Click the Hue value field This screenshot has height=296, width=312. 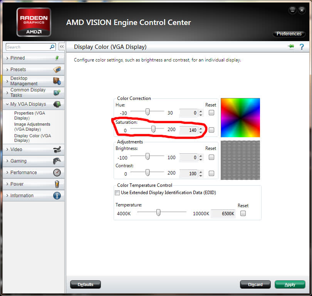[x=188, y=113]
